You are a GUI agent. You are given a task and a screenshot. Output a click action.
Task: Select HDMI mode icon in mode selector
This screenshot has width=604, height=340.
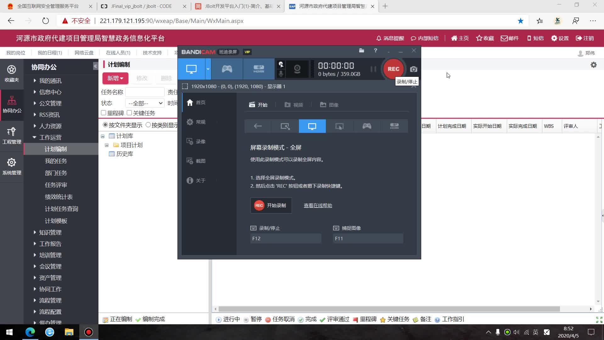click(x=394, y=126)
